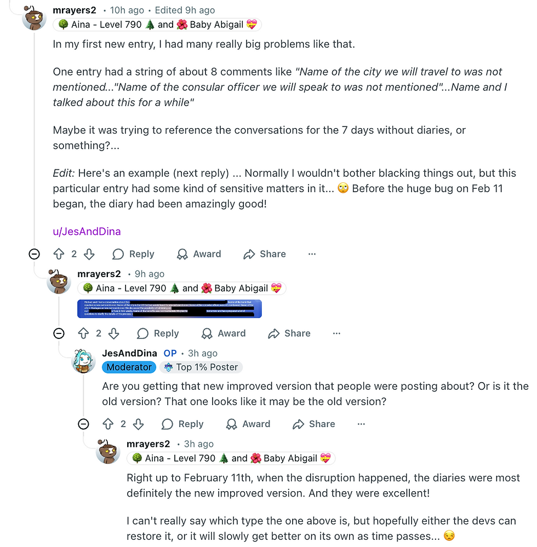Downvote JesAndDina's moderator comment
The width and height of the screenshot is (537, 547).
138,424
